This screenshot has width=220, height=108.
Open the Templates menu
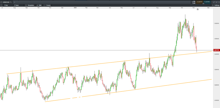(x=30, y=5)
